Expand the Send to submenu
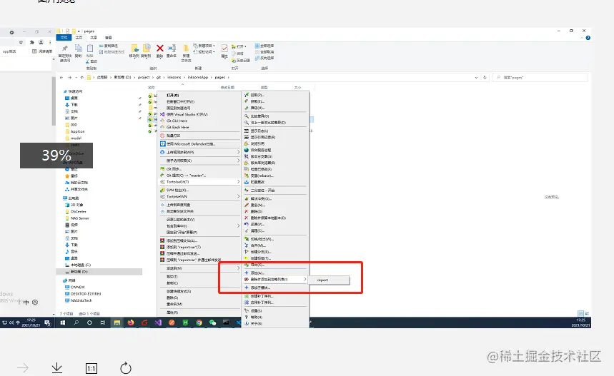This screenshot has height=376, width=614. point(199,268)
